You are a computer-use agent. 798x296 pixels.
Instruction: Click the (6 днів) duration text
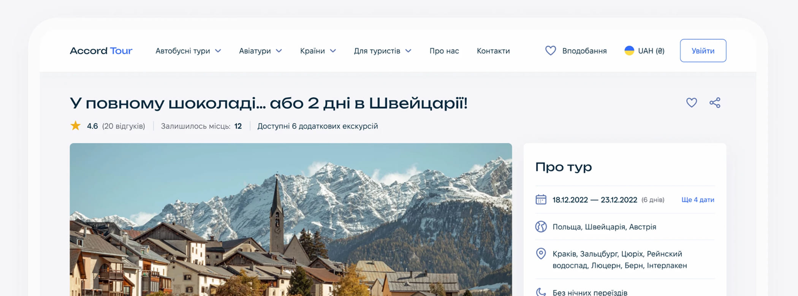pyautogui.click(x=653, y=200)
